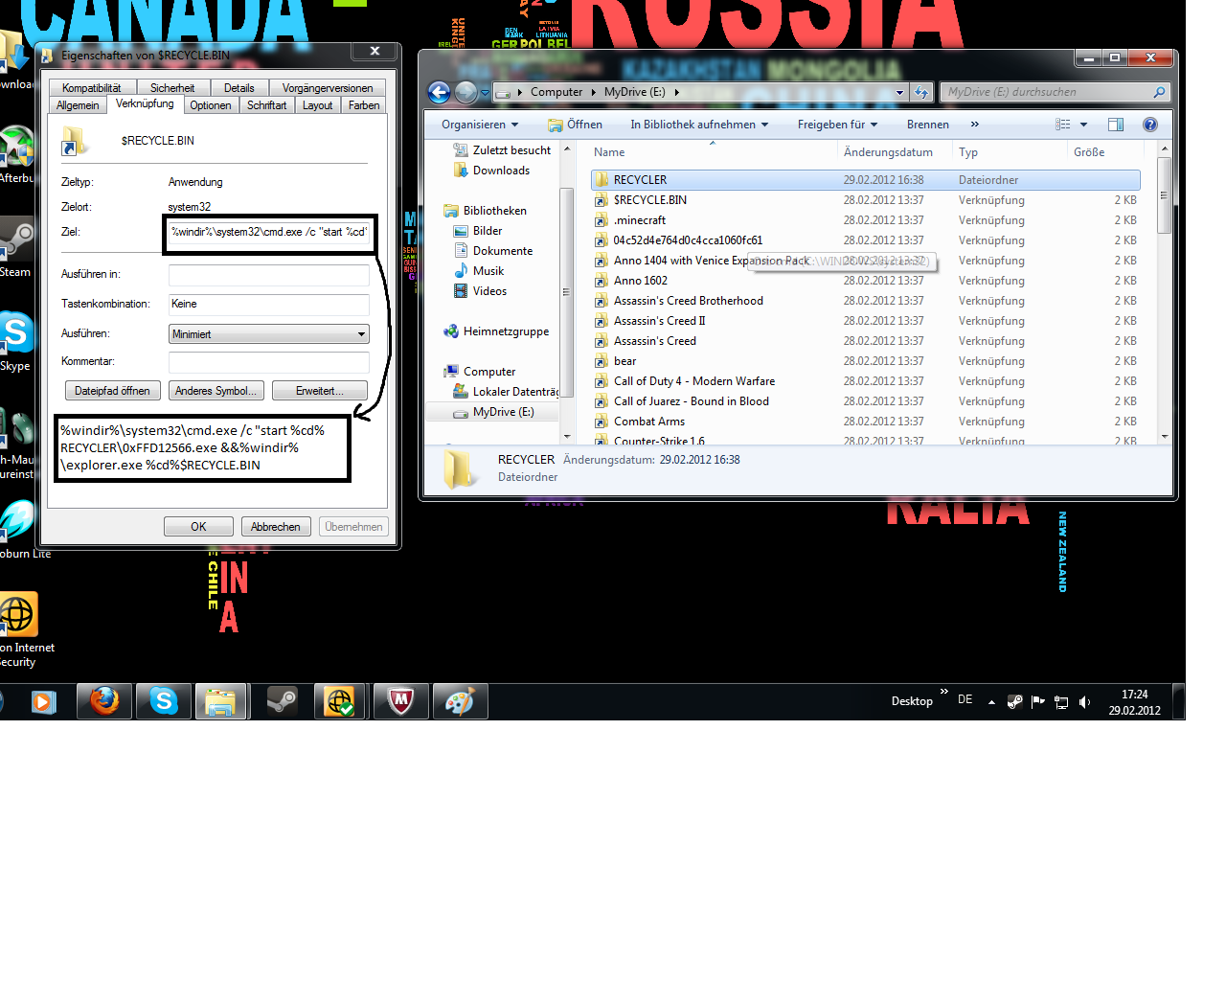
Task: Click Brennen in the Explorer toolbar
Action: pyautogui.click(x=928, y=125)
